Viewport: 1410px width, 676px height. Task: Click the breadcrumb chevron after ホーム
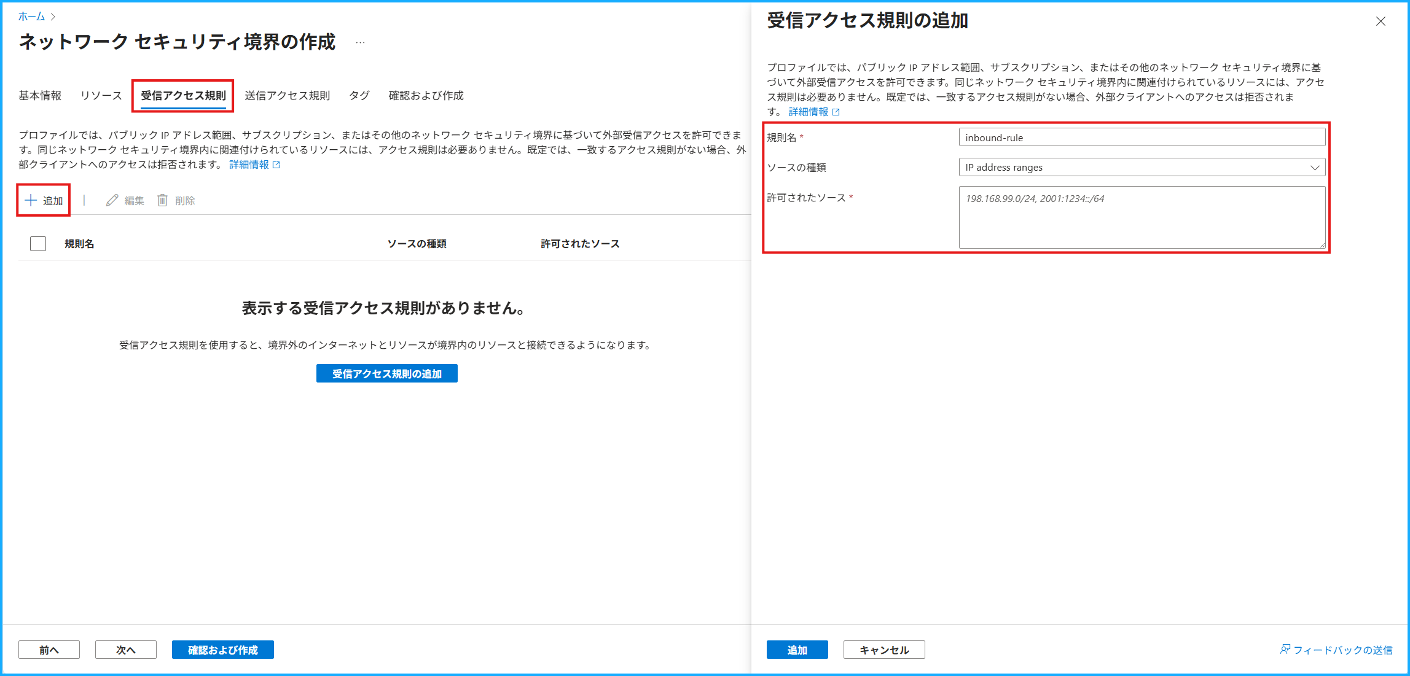click(x=53, y=17)
